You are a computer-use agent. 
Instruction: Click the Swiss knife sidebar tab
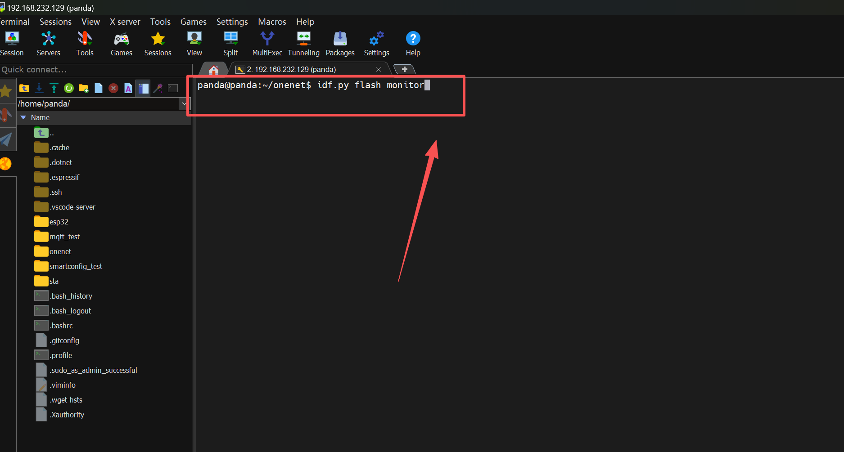[x=6, y=115]
